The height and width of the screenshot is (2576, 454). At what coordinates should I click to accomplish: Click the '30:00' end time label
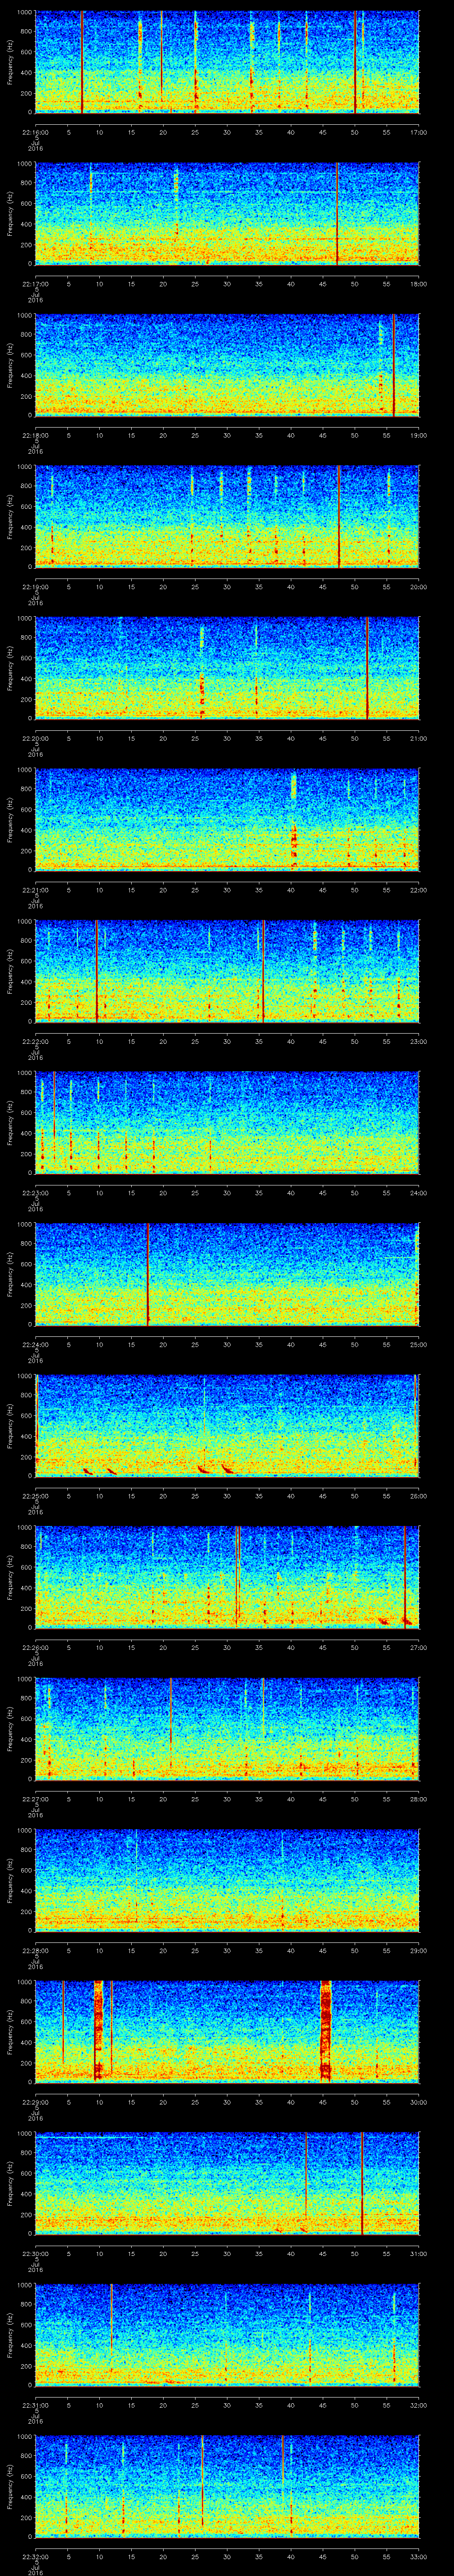tap(418, 2102)
